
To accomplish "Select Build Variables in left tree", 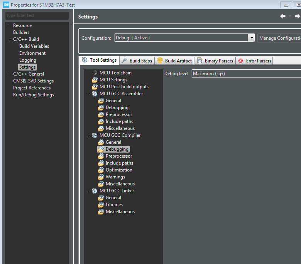I will point(34,46).
